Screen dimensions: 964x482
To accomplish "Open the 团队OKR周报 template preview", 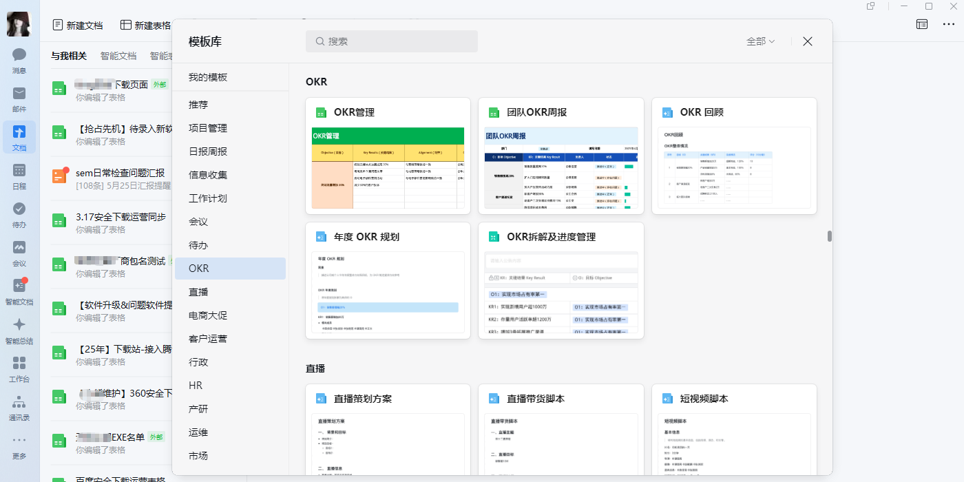I will coord(561,156).
